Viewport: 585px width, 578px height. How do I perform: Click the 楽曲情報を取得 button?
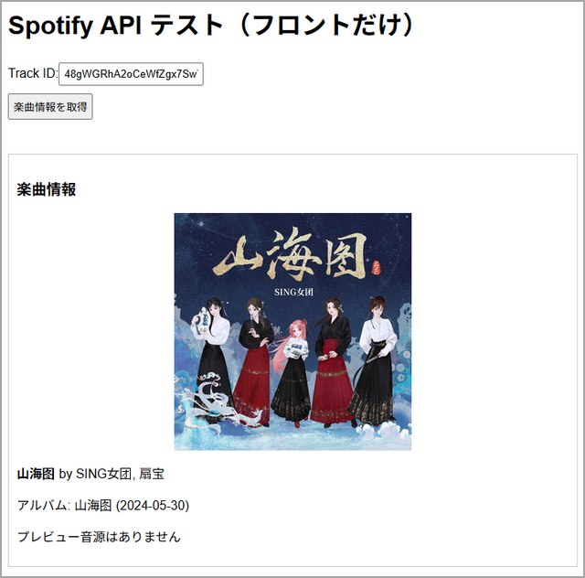click(50, 107)
